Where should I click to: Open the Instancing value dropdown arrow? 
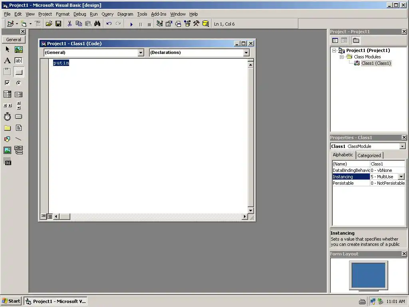tap(401, 177)
